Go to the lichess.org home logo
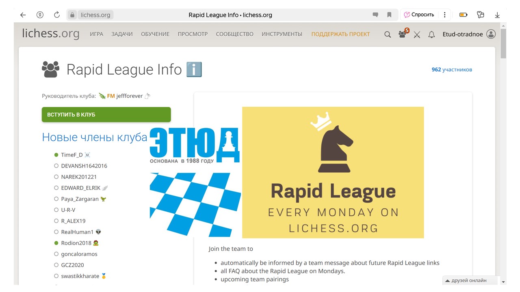 tap(51, 34)
